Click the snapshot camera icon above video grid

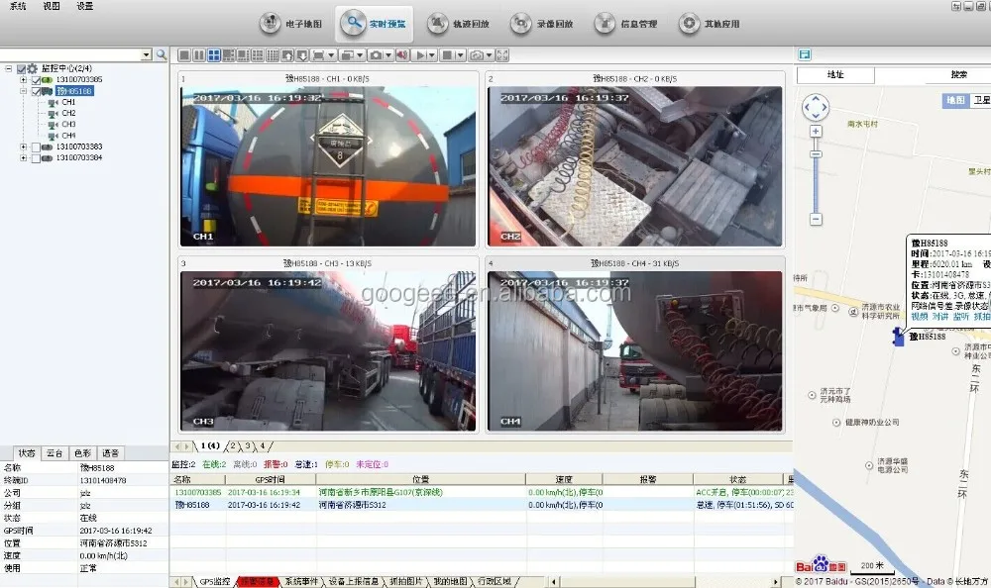[x=377, y=55]
